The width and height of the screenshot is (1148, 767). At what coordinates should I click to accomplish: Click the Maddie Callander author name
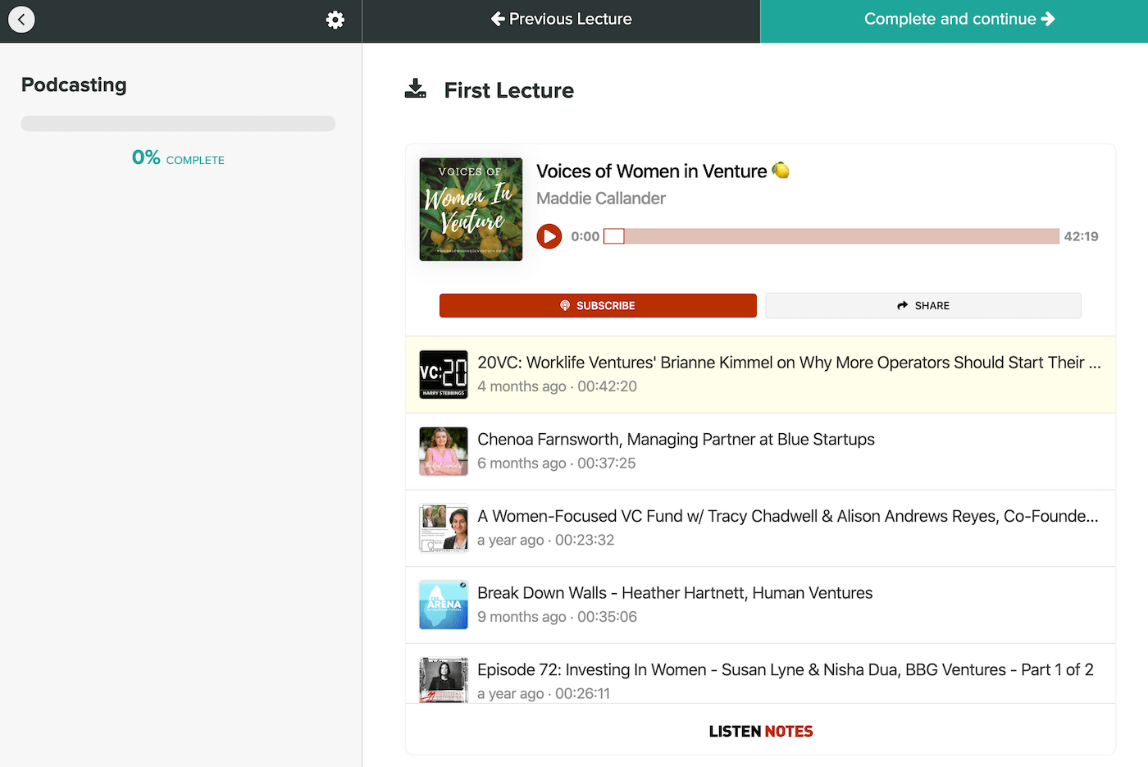point(601,199)
